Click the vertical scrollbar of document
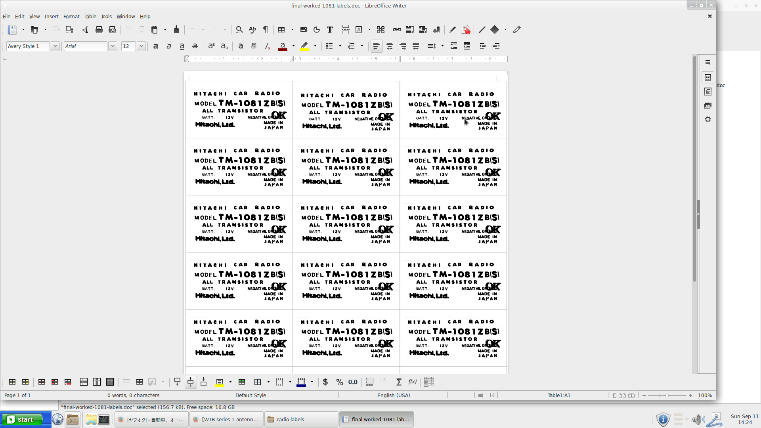Viewport: 761px width, 428px height. (x=694, y=168)
